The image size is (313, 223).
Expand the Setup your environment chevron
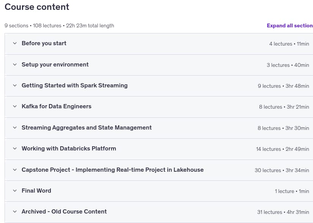click(x=15, y=64)
